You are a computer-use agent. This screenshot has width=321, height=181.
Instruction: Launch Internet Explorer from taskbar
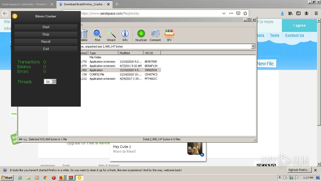tap(20, 178)
